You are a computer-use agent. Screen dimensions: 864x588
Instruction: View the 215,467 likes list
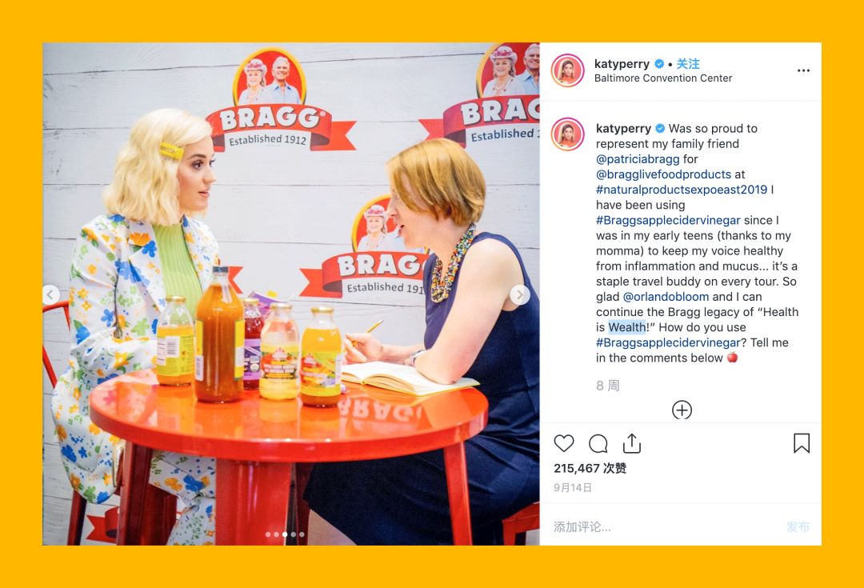point(590,469)
